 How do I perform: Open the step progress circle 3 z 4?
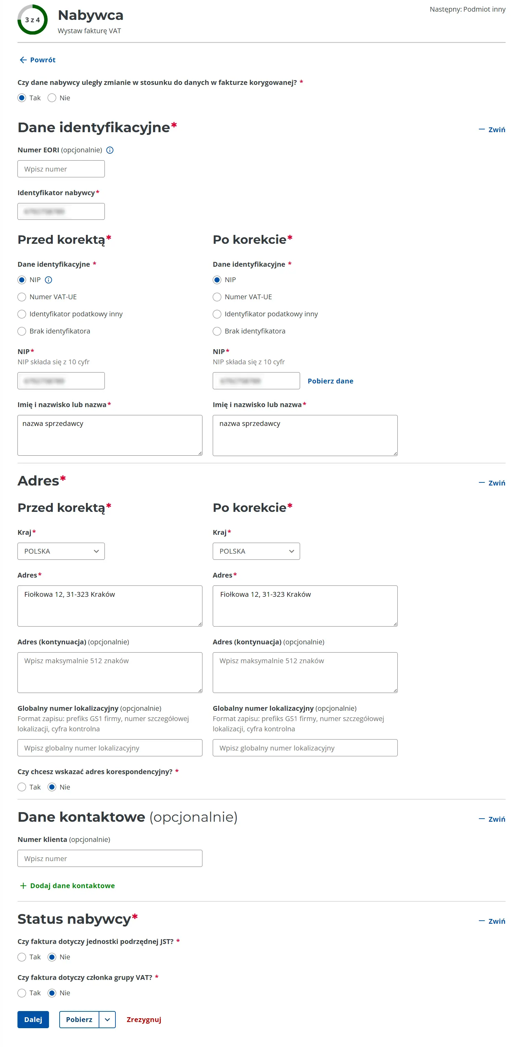[33, 20]
